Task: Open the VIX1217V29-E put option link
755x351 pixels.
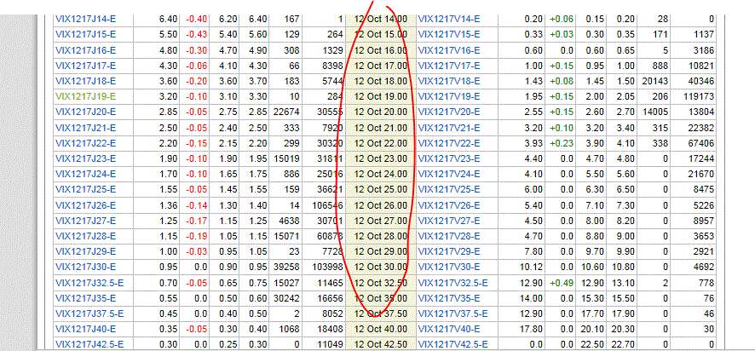Action: coord(449,252)
